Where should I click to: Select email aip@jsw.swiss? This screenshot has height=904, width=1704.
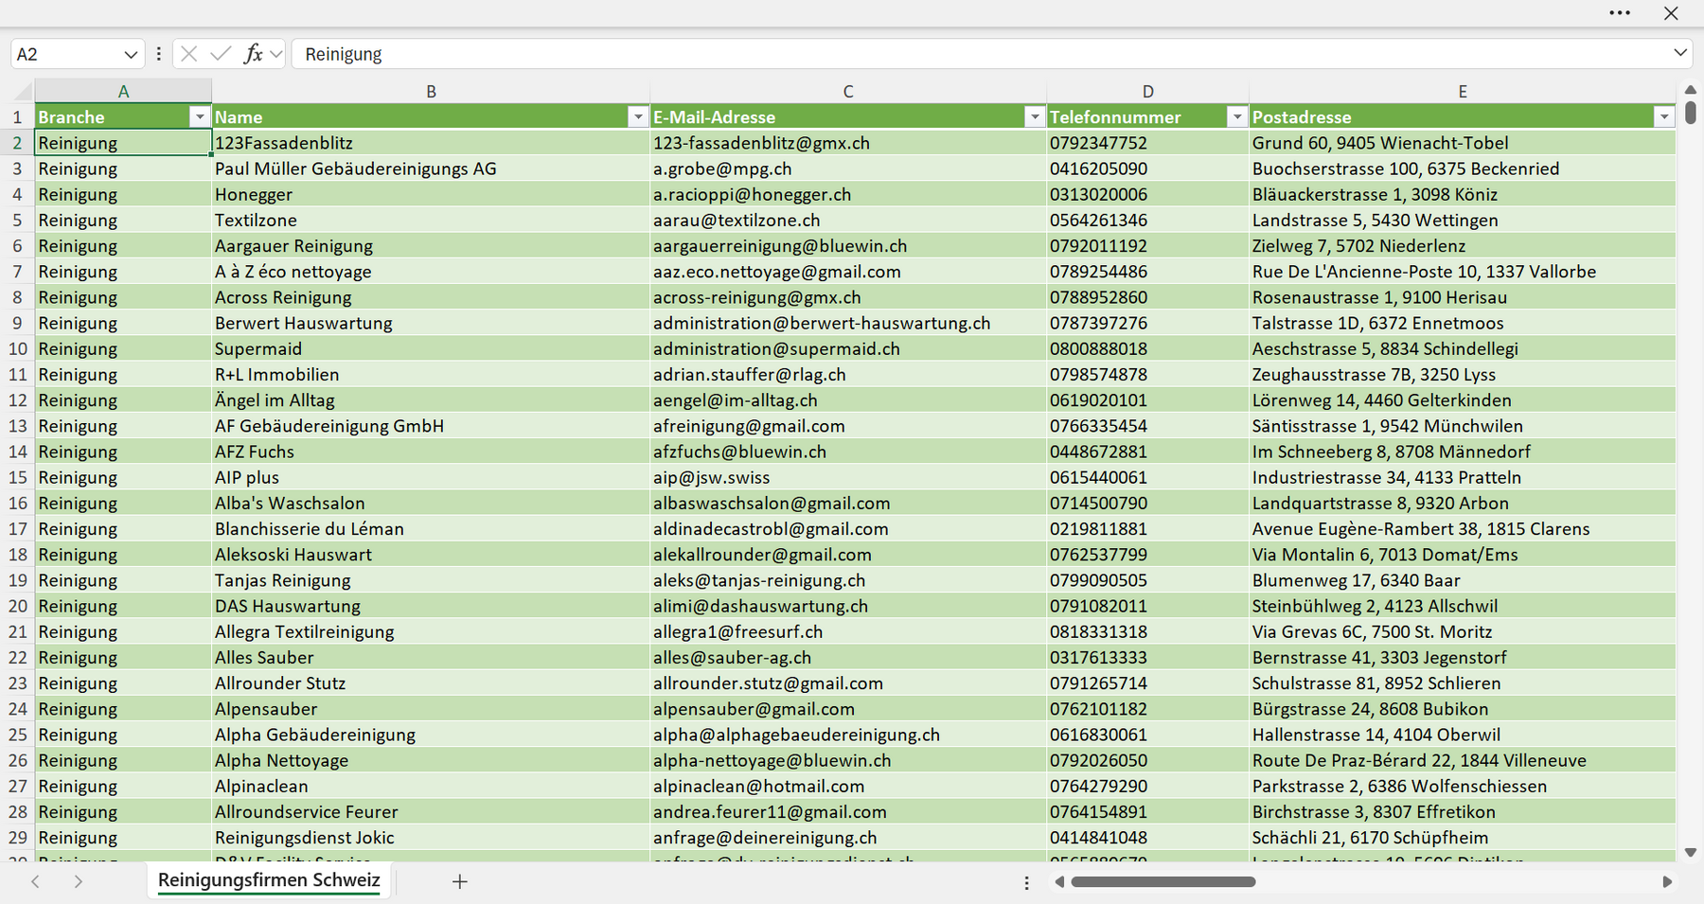point(848,477)
